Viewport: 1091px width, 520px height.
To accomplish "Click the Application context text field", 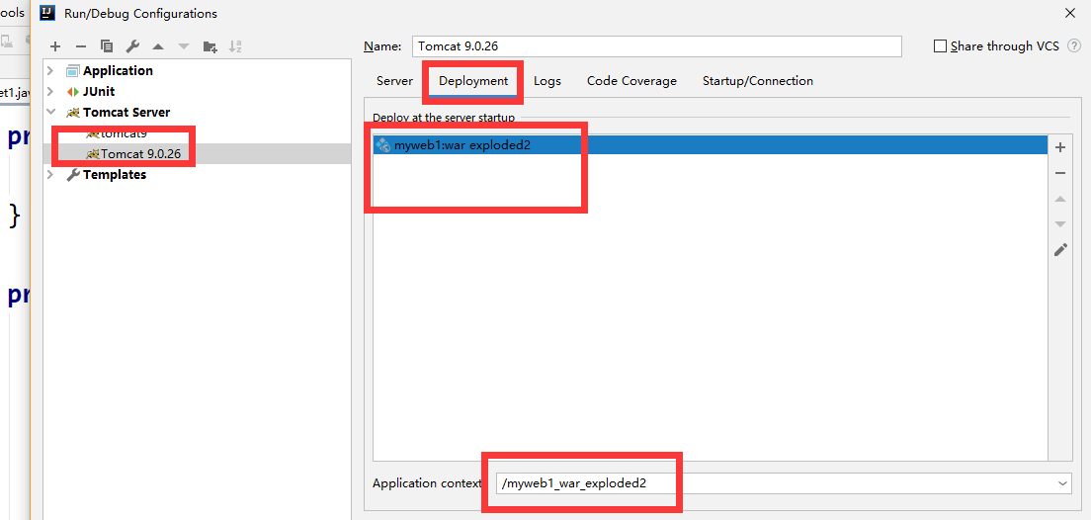I will 775,482.
